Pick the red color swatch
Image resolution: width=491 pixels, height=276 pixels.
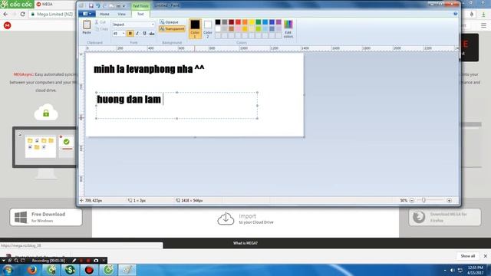coord(238,22)
